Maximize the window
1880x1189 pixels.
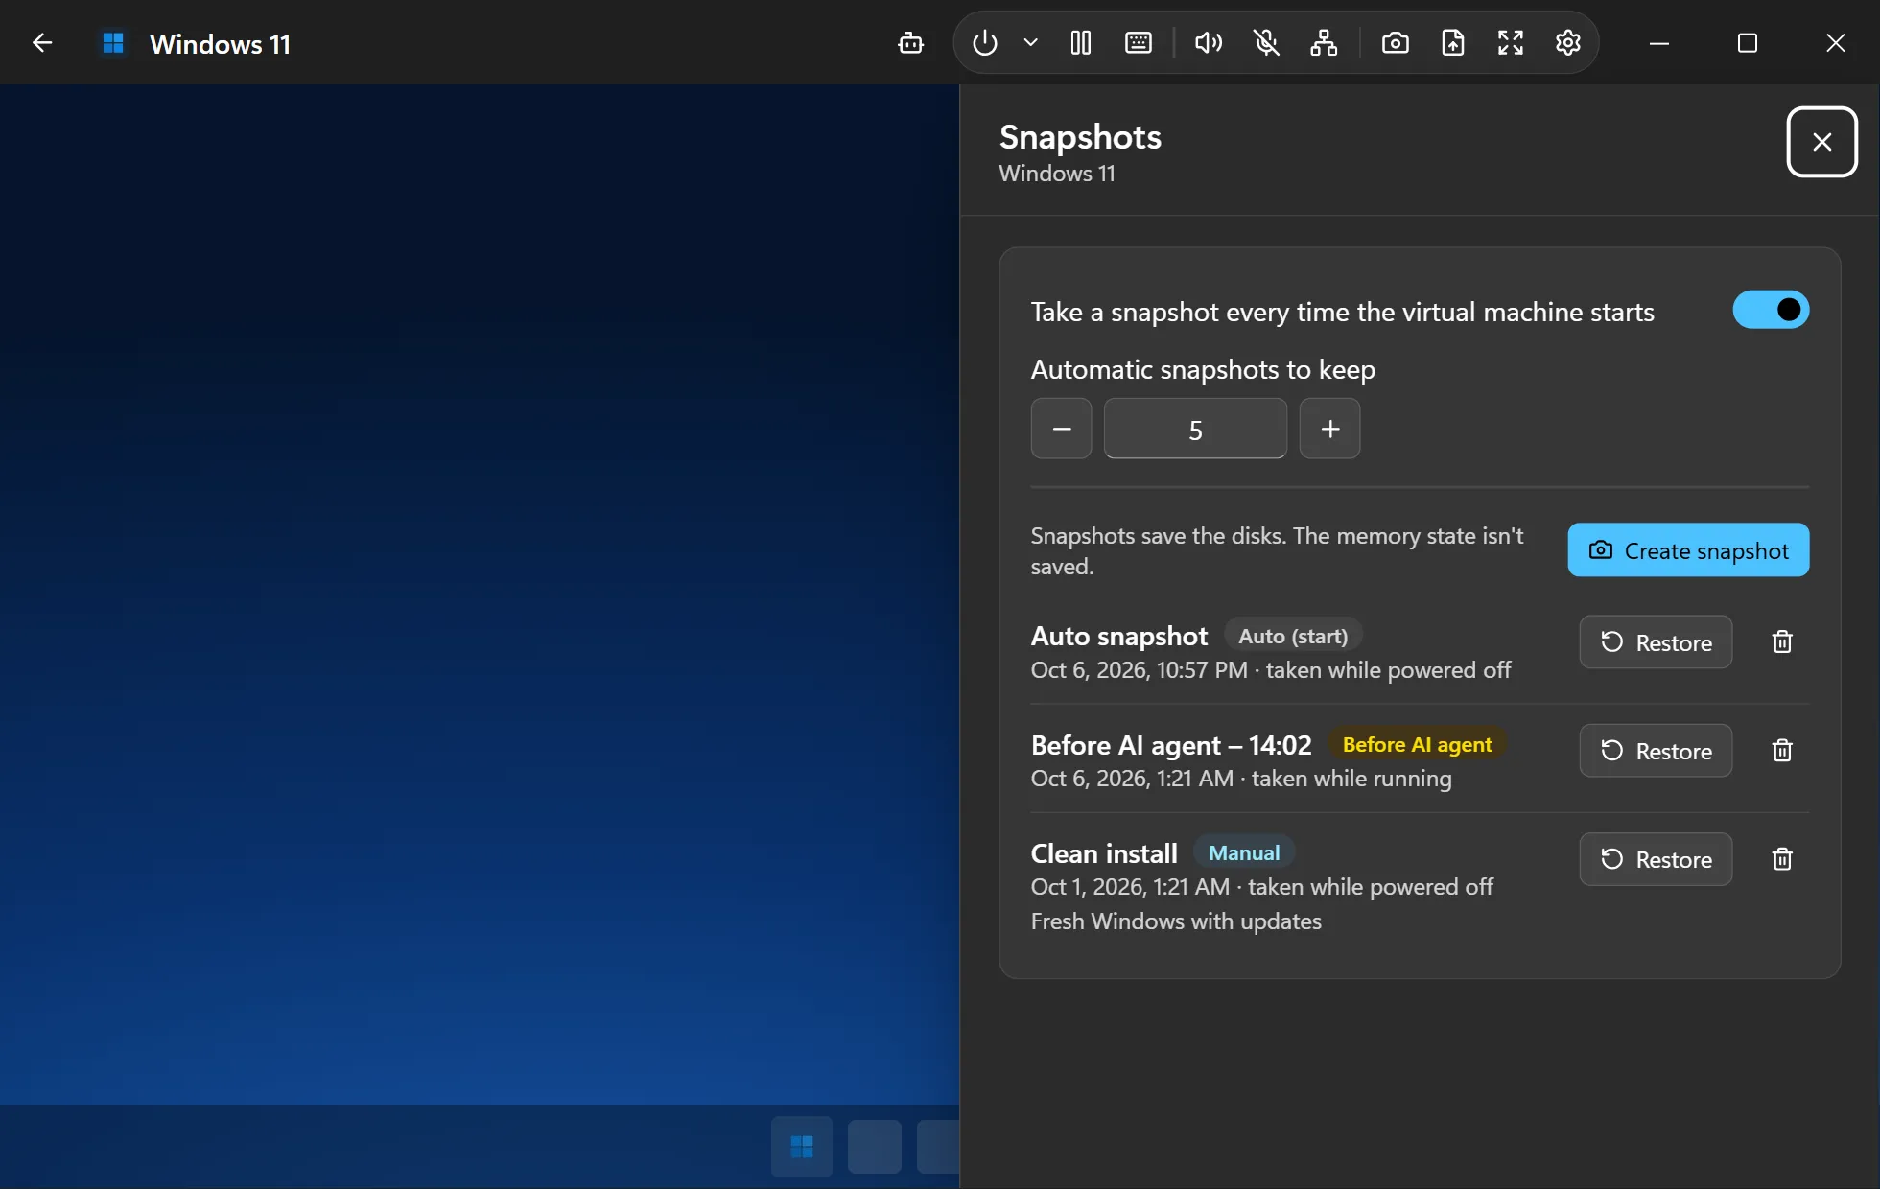(x=1748, y=43)
